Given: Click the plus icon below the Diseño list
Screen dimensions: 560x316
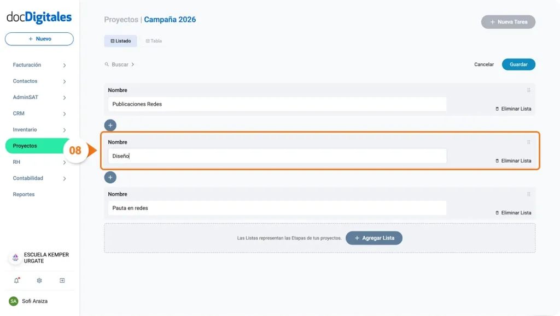Looking at the screenshot, I should 110,177.
